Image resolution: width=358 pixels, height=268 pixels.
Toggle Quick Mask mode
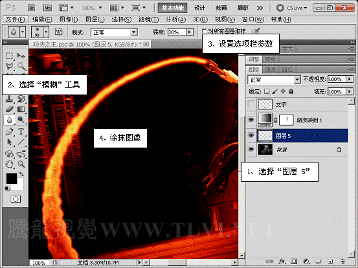(16, 199)
